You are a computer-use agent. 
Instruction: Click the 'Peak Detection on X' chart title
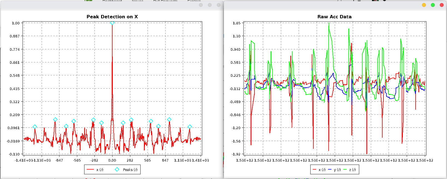point(112,17)
